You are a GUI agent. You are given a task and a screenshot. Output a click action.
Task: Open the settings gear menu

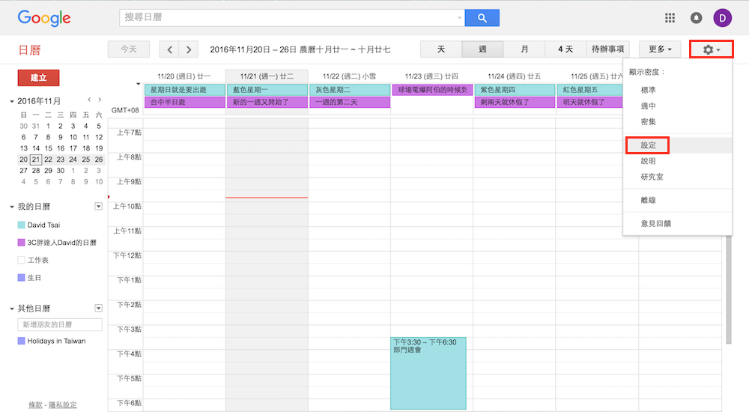(711, 49)
